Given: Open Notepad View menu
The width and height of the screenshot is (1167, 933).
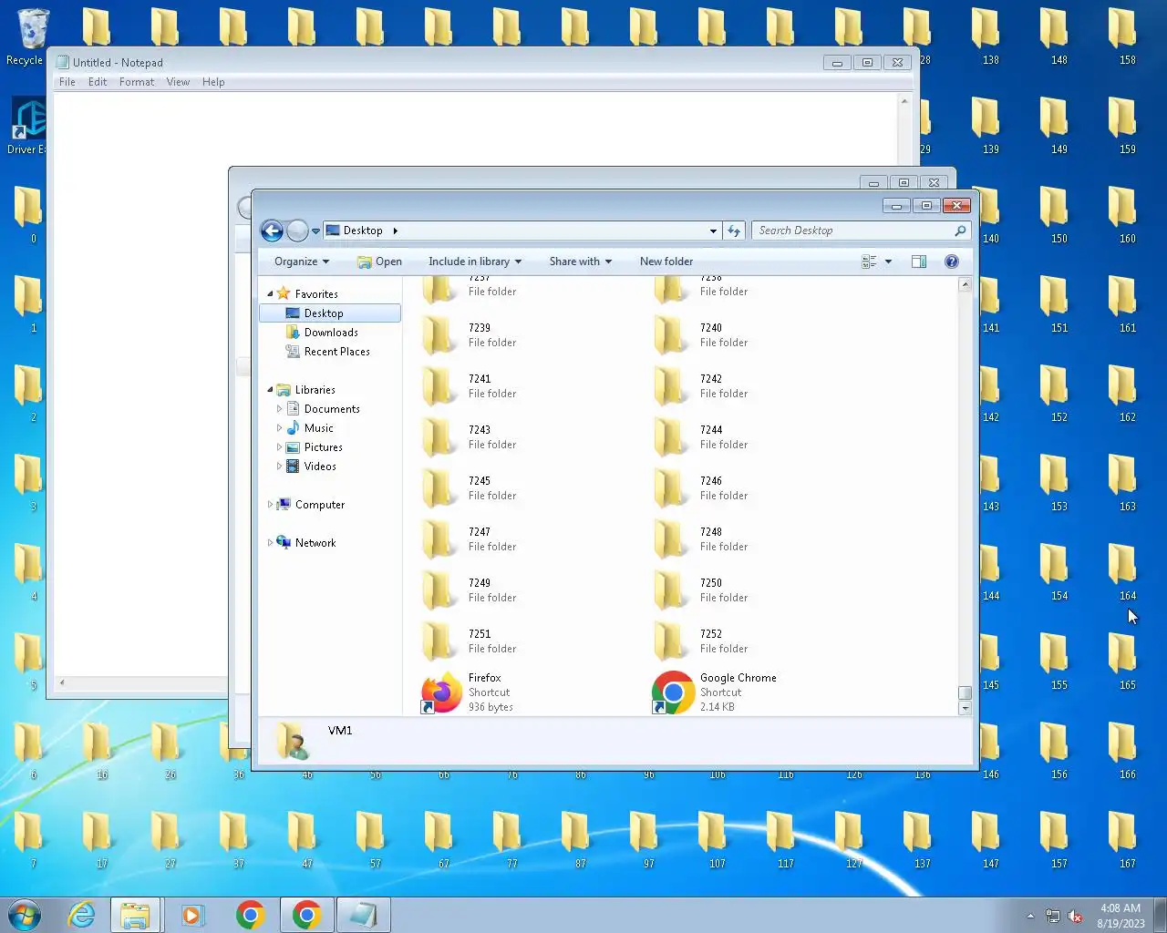Looking at the screenshot, I should tap(178, 82).
